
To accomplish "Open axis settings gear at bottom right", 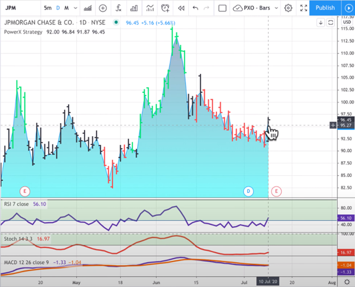I will click(x=346, y=282).
